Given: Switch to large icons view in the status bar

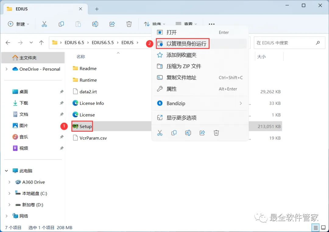Looking at the screenshot, I should (323, 228).
